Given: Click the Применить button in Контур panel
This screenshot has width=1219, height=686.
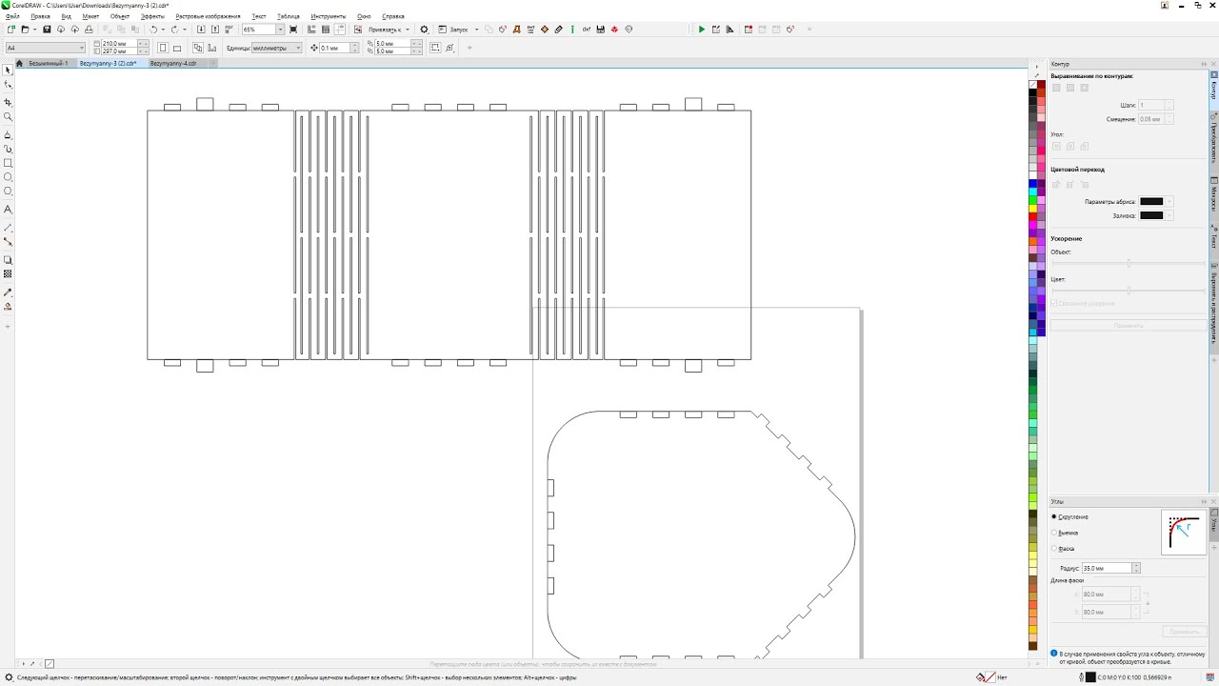Looking at the screenshot, I should 1129,326.
